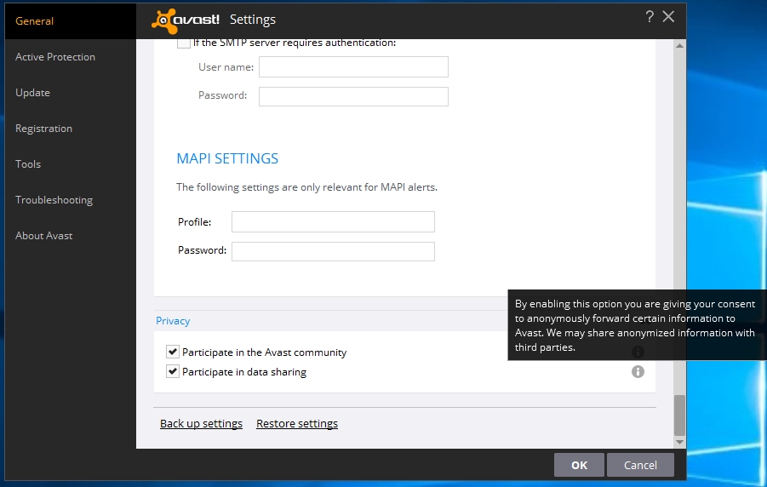Confirm changes with the OK button
The image size is (767, 487).
(579, 465)
